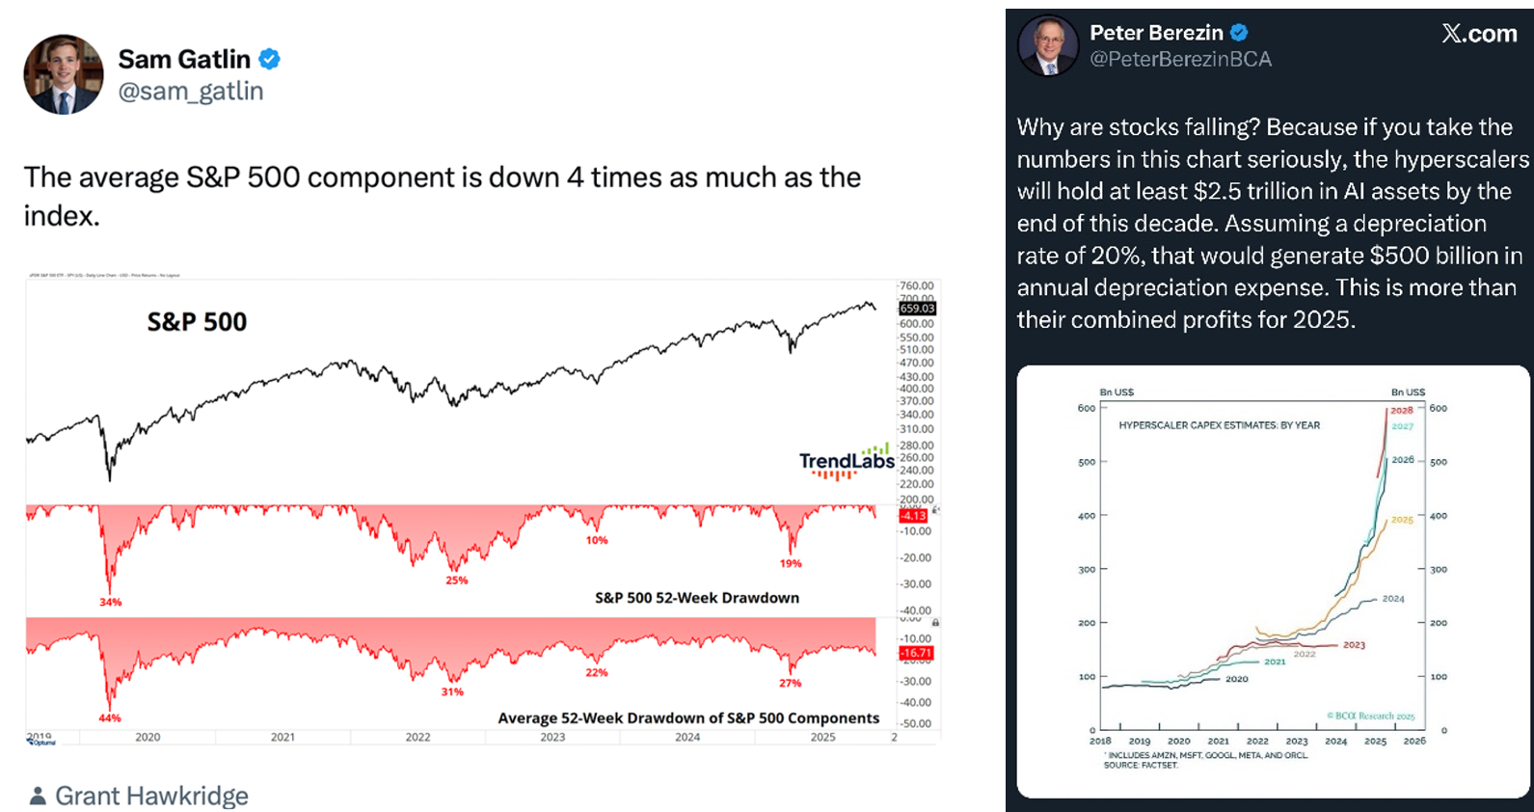Click the TrendLabs logo on the chart

[x=846, y=461]
